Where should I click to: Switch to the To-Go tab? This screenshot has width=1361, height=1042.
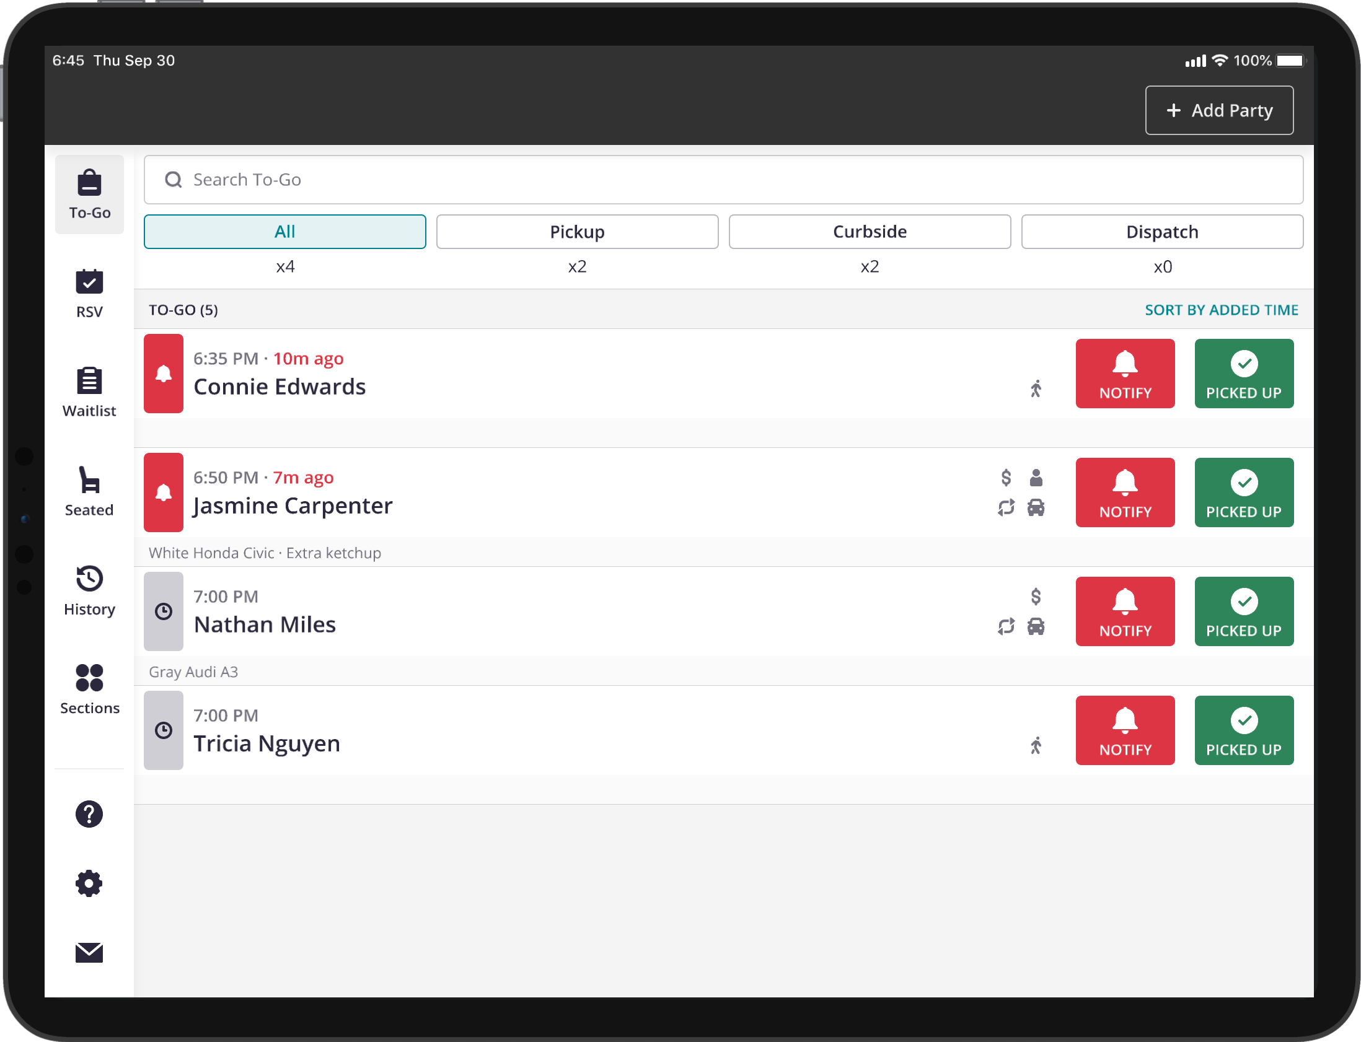[x=89, y=194]
